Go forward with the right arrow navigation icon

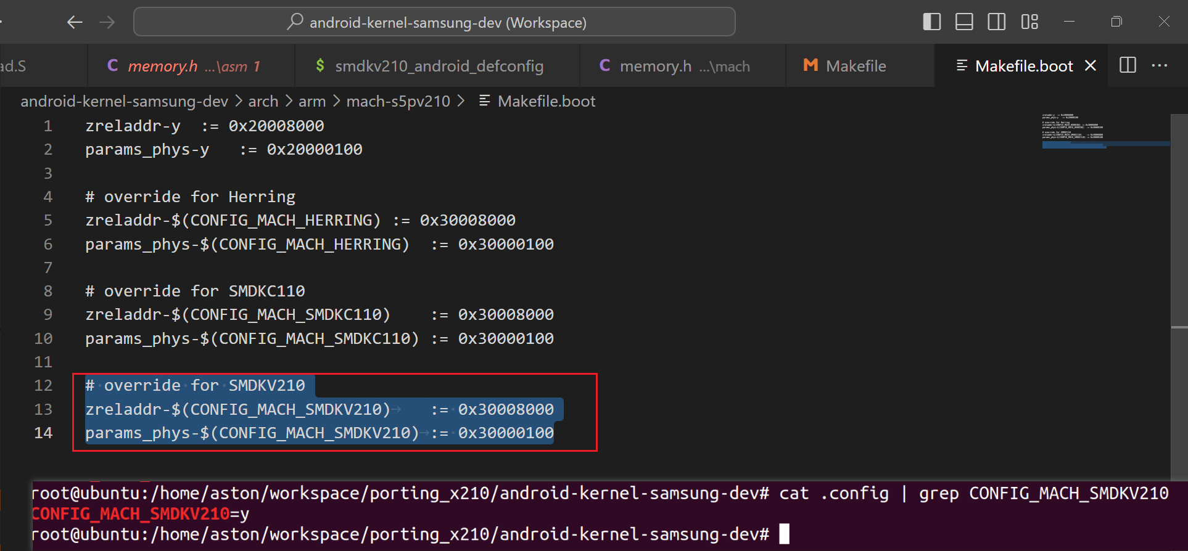[107, 22]
